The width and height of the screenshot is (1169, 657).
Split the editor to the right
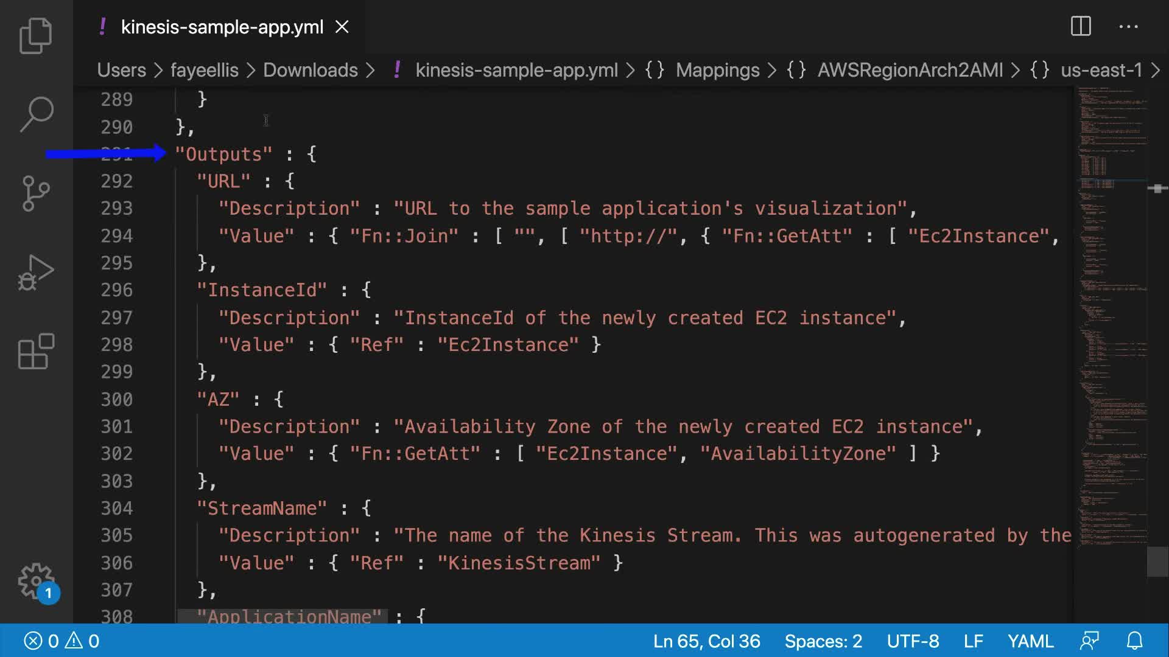pos(1081,27)
